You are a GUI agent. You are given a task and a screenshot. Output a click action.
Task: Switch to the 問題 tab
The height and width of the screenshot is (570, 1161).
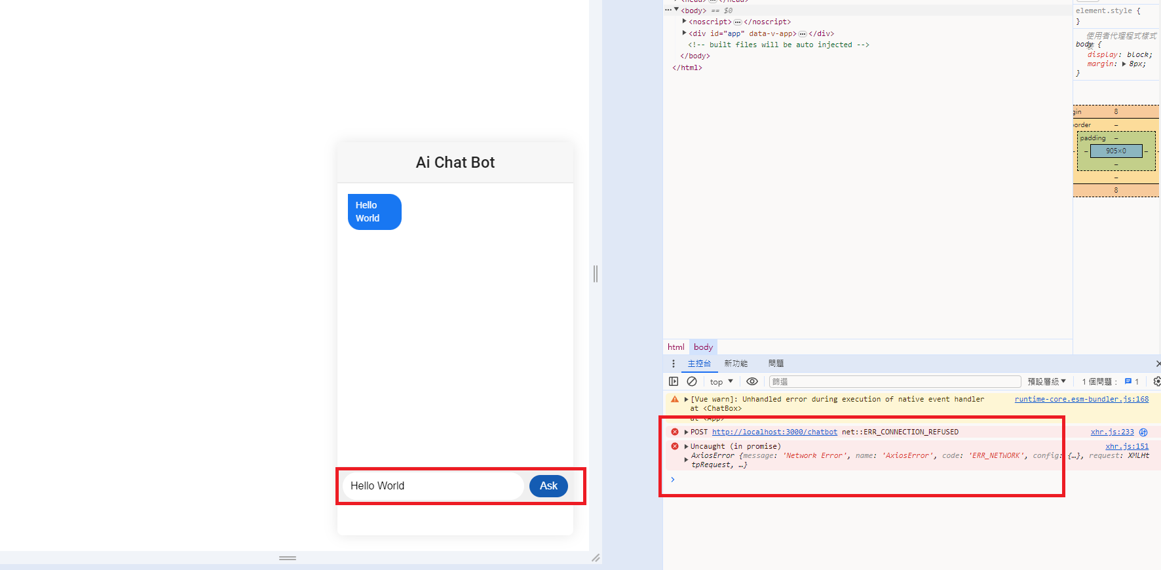click(776, 364)
